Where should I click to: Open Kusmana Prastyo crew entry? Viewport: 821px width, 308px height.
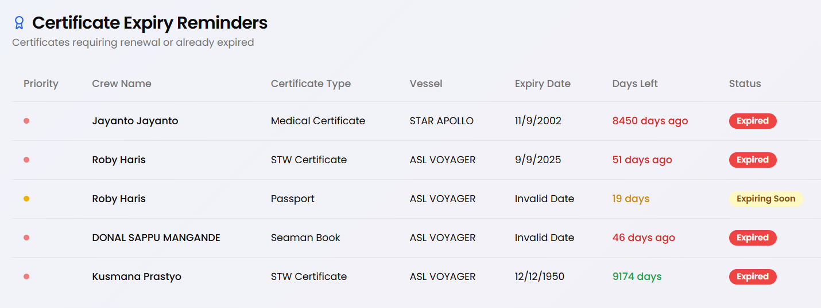[x=137, y=277]
